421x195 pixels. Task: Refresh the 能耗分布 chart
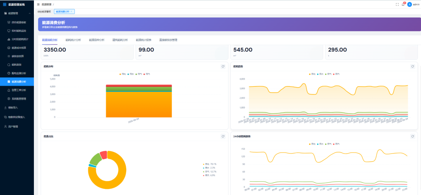[223, 67]
